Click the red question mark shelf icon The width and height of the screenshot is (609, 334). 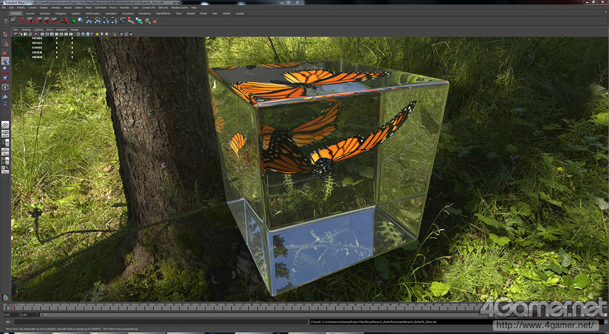point(22,21)
